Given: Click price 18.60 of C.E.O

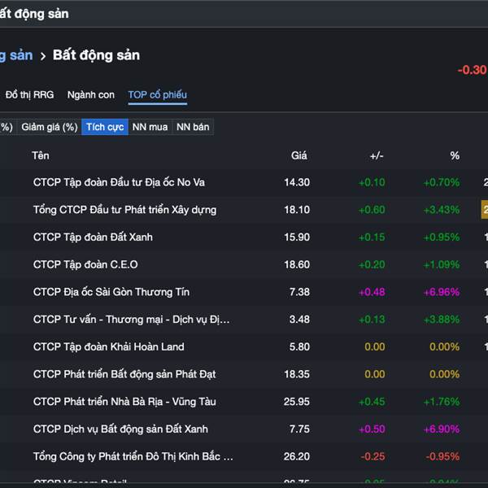Looking at the screenshot, I should (297, 264).
